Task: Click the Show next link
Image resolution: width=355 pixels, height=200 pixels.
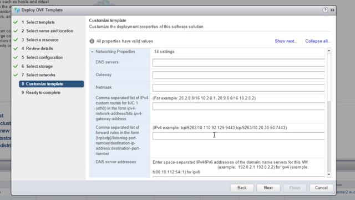Action: [286, 41]
